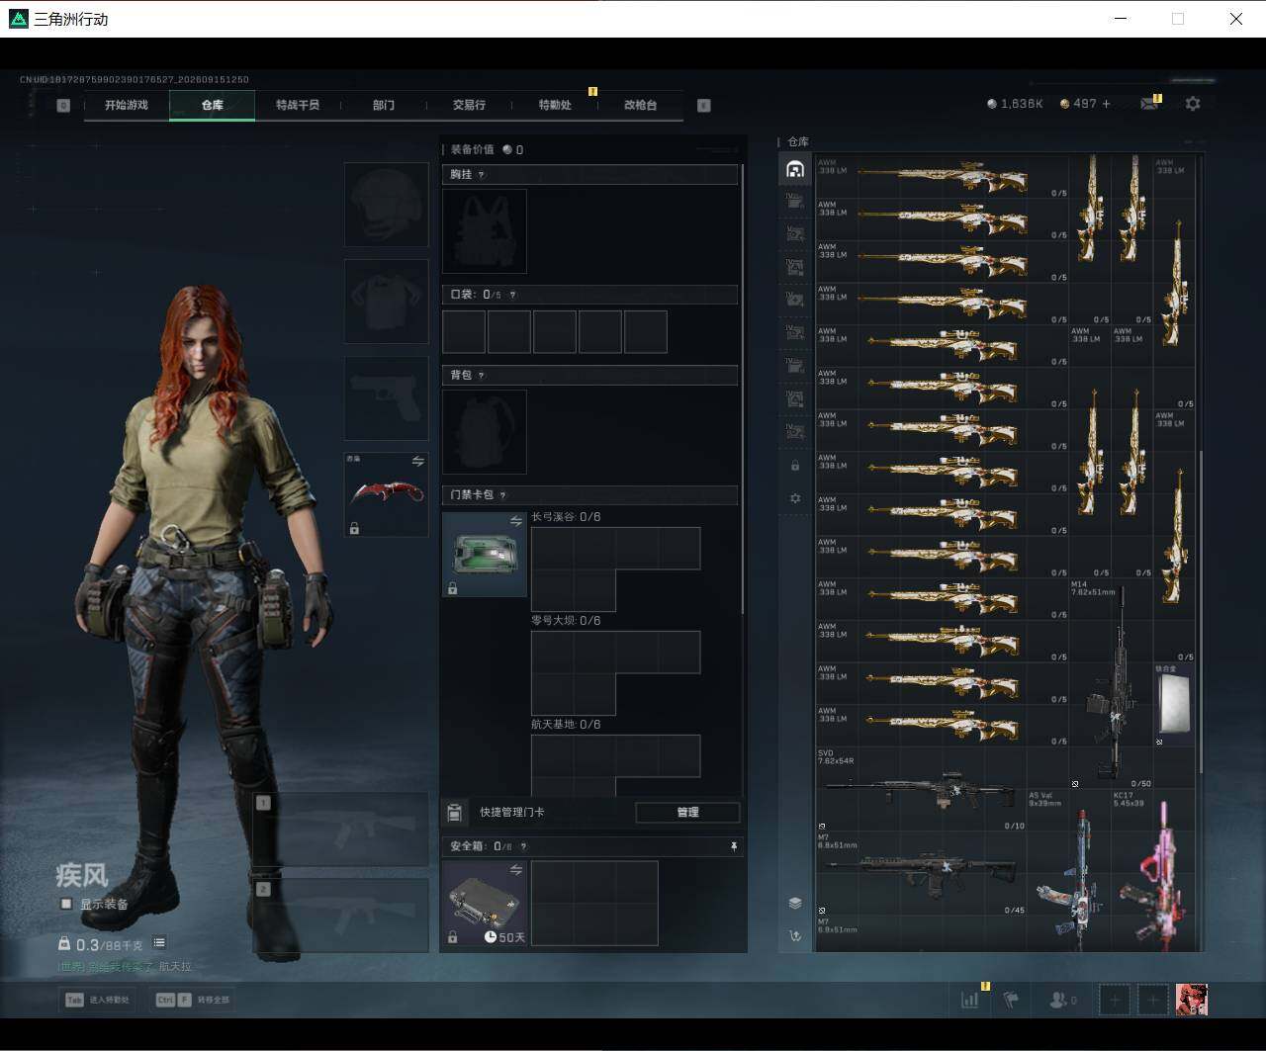Select the AS Val weapon in the warehouse
1266x1051 pixels.
coord(1069,872)
